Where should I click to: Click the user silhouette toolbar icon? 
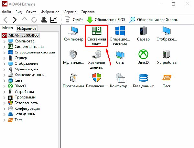pos(44,20)
